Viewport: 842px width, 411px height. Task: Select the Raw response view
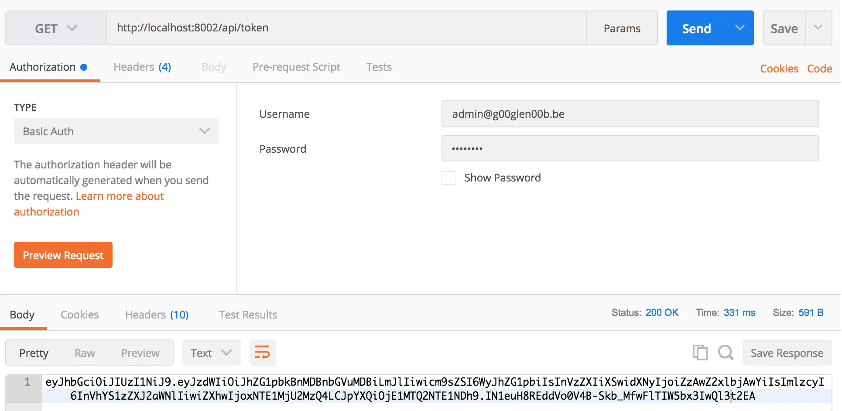(84, 353)
